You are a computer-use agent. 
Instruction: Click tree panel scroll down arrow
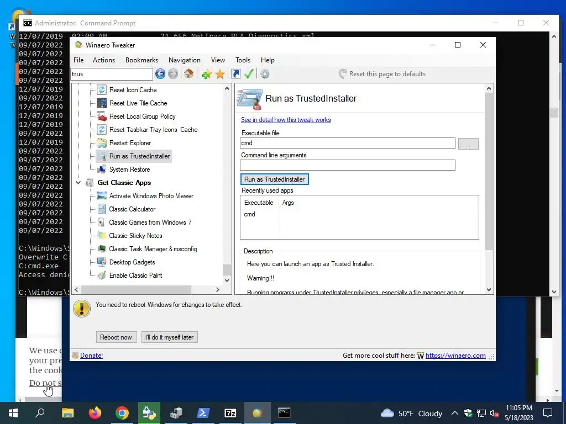pyautogui.click(x=227, y=280)
